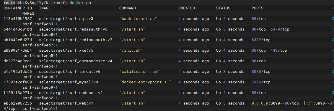Click the line-wrap icon on the header row
The image size is (334, 111).
click(333, 9)
